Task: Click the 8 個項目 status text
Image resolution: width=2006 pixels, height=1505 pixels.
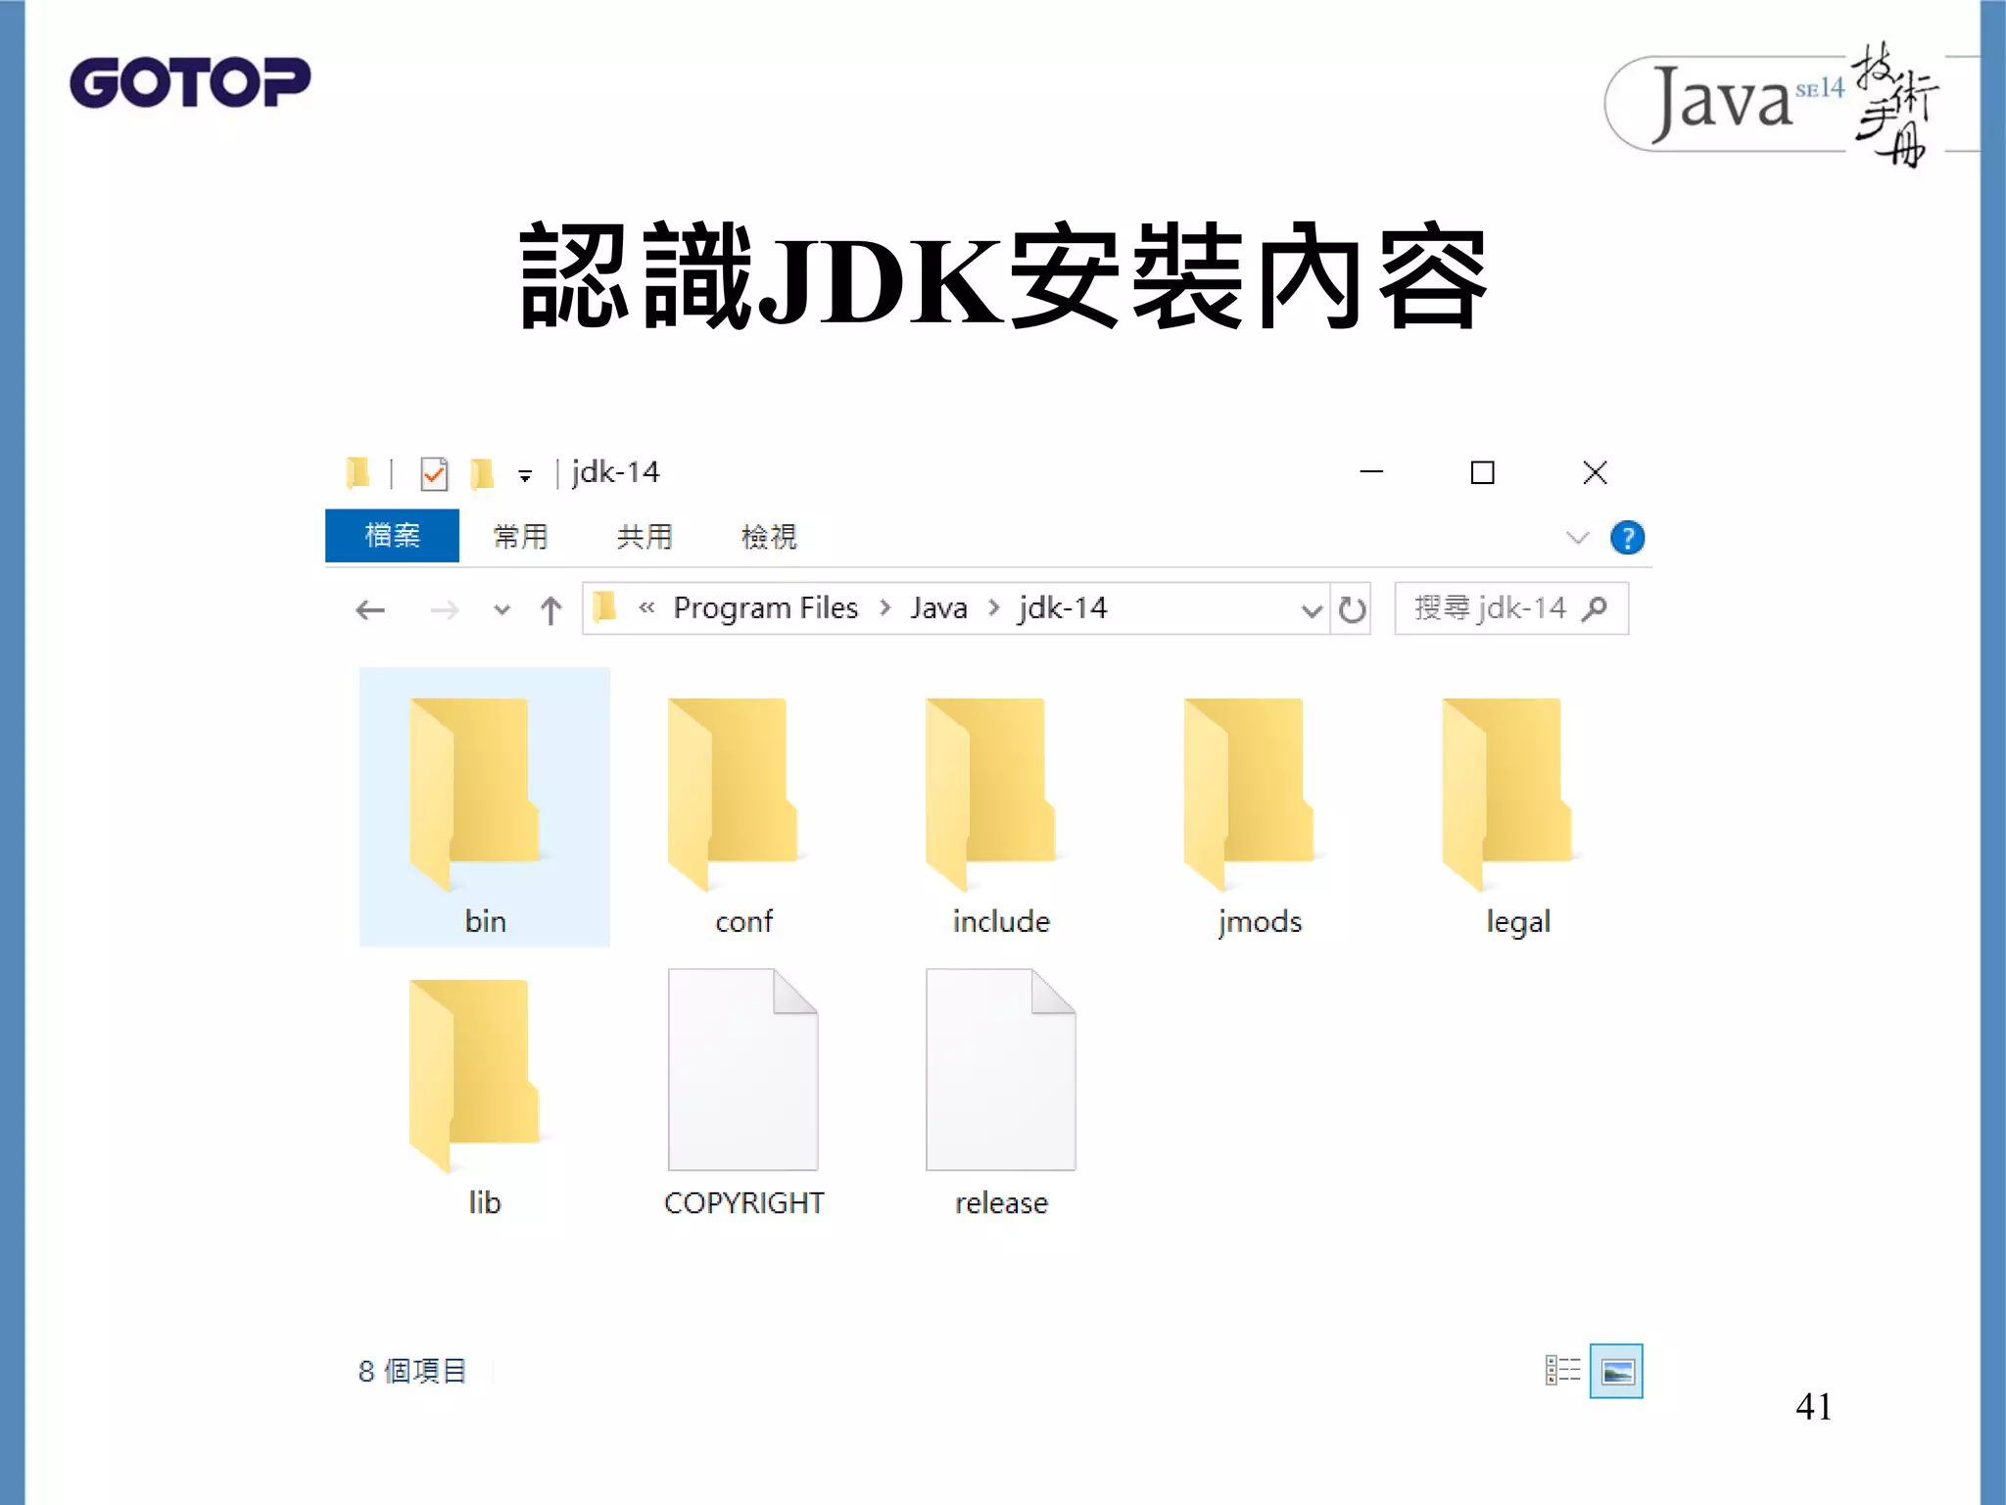Action: click(x=412, y=1371)
